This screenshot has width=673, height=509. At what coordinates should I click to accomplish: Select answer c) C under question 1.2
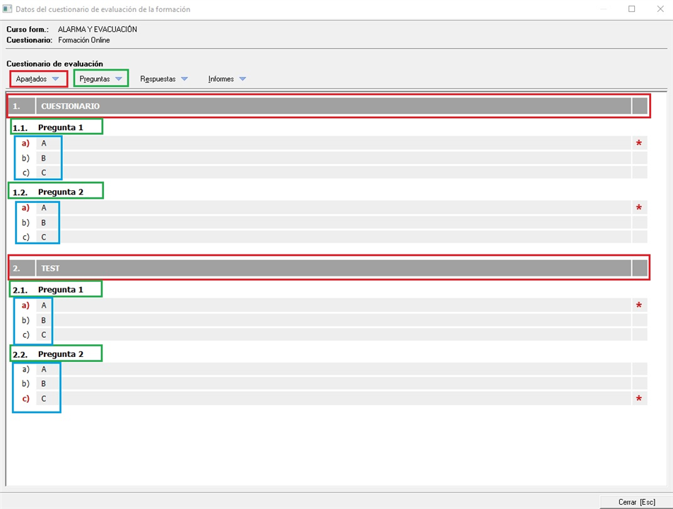(43, 238)
